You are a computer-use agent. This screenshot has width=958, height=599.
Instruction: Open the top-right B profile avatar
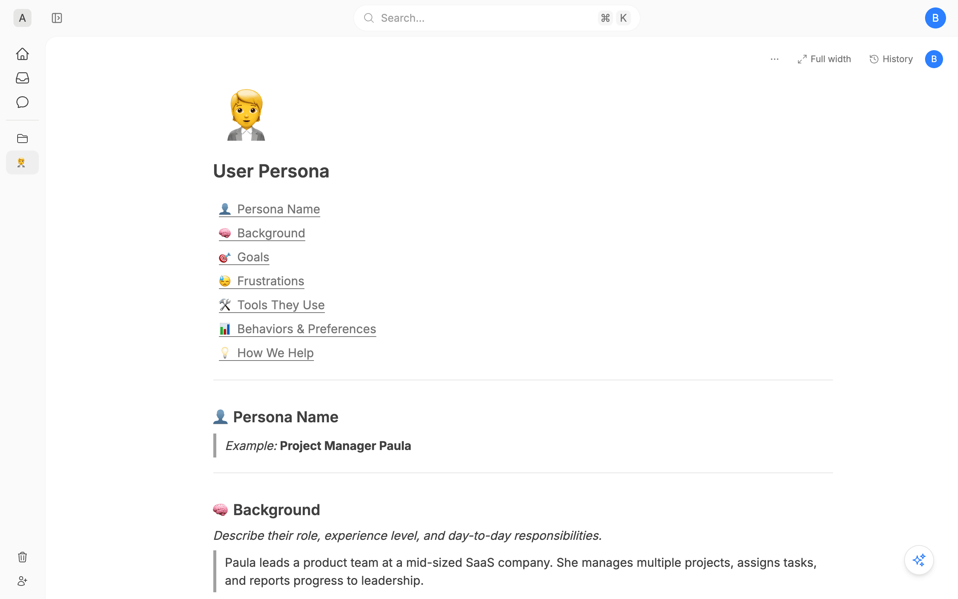(x=935, y=18)
